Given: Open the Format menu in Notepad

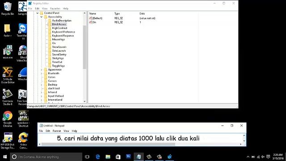Looking at the screenshot, I should tap(57, 131).
